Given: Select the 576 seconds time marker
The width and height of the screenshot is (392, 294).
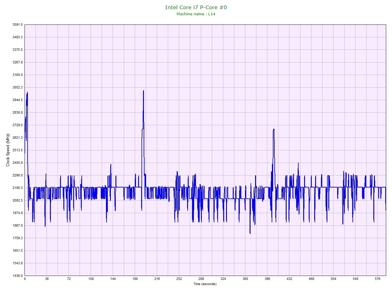Looking at the screenshot, I should pos(377,279).
